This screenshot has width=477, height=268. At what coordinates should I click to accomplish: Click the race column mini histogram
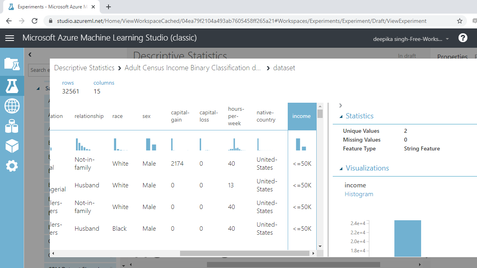pos(121,144)
